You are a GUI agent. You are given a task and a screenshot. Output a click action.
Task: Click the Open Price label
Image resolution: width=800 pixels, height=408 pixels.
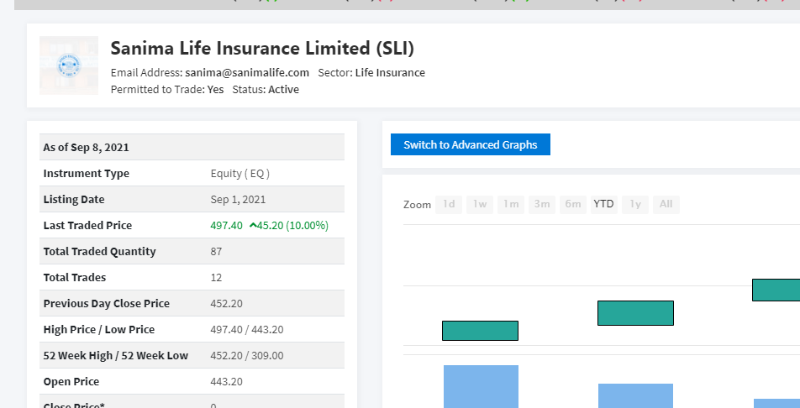tap(71, 381)
